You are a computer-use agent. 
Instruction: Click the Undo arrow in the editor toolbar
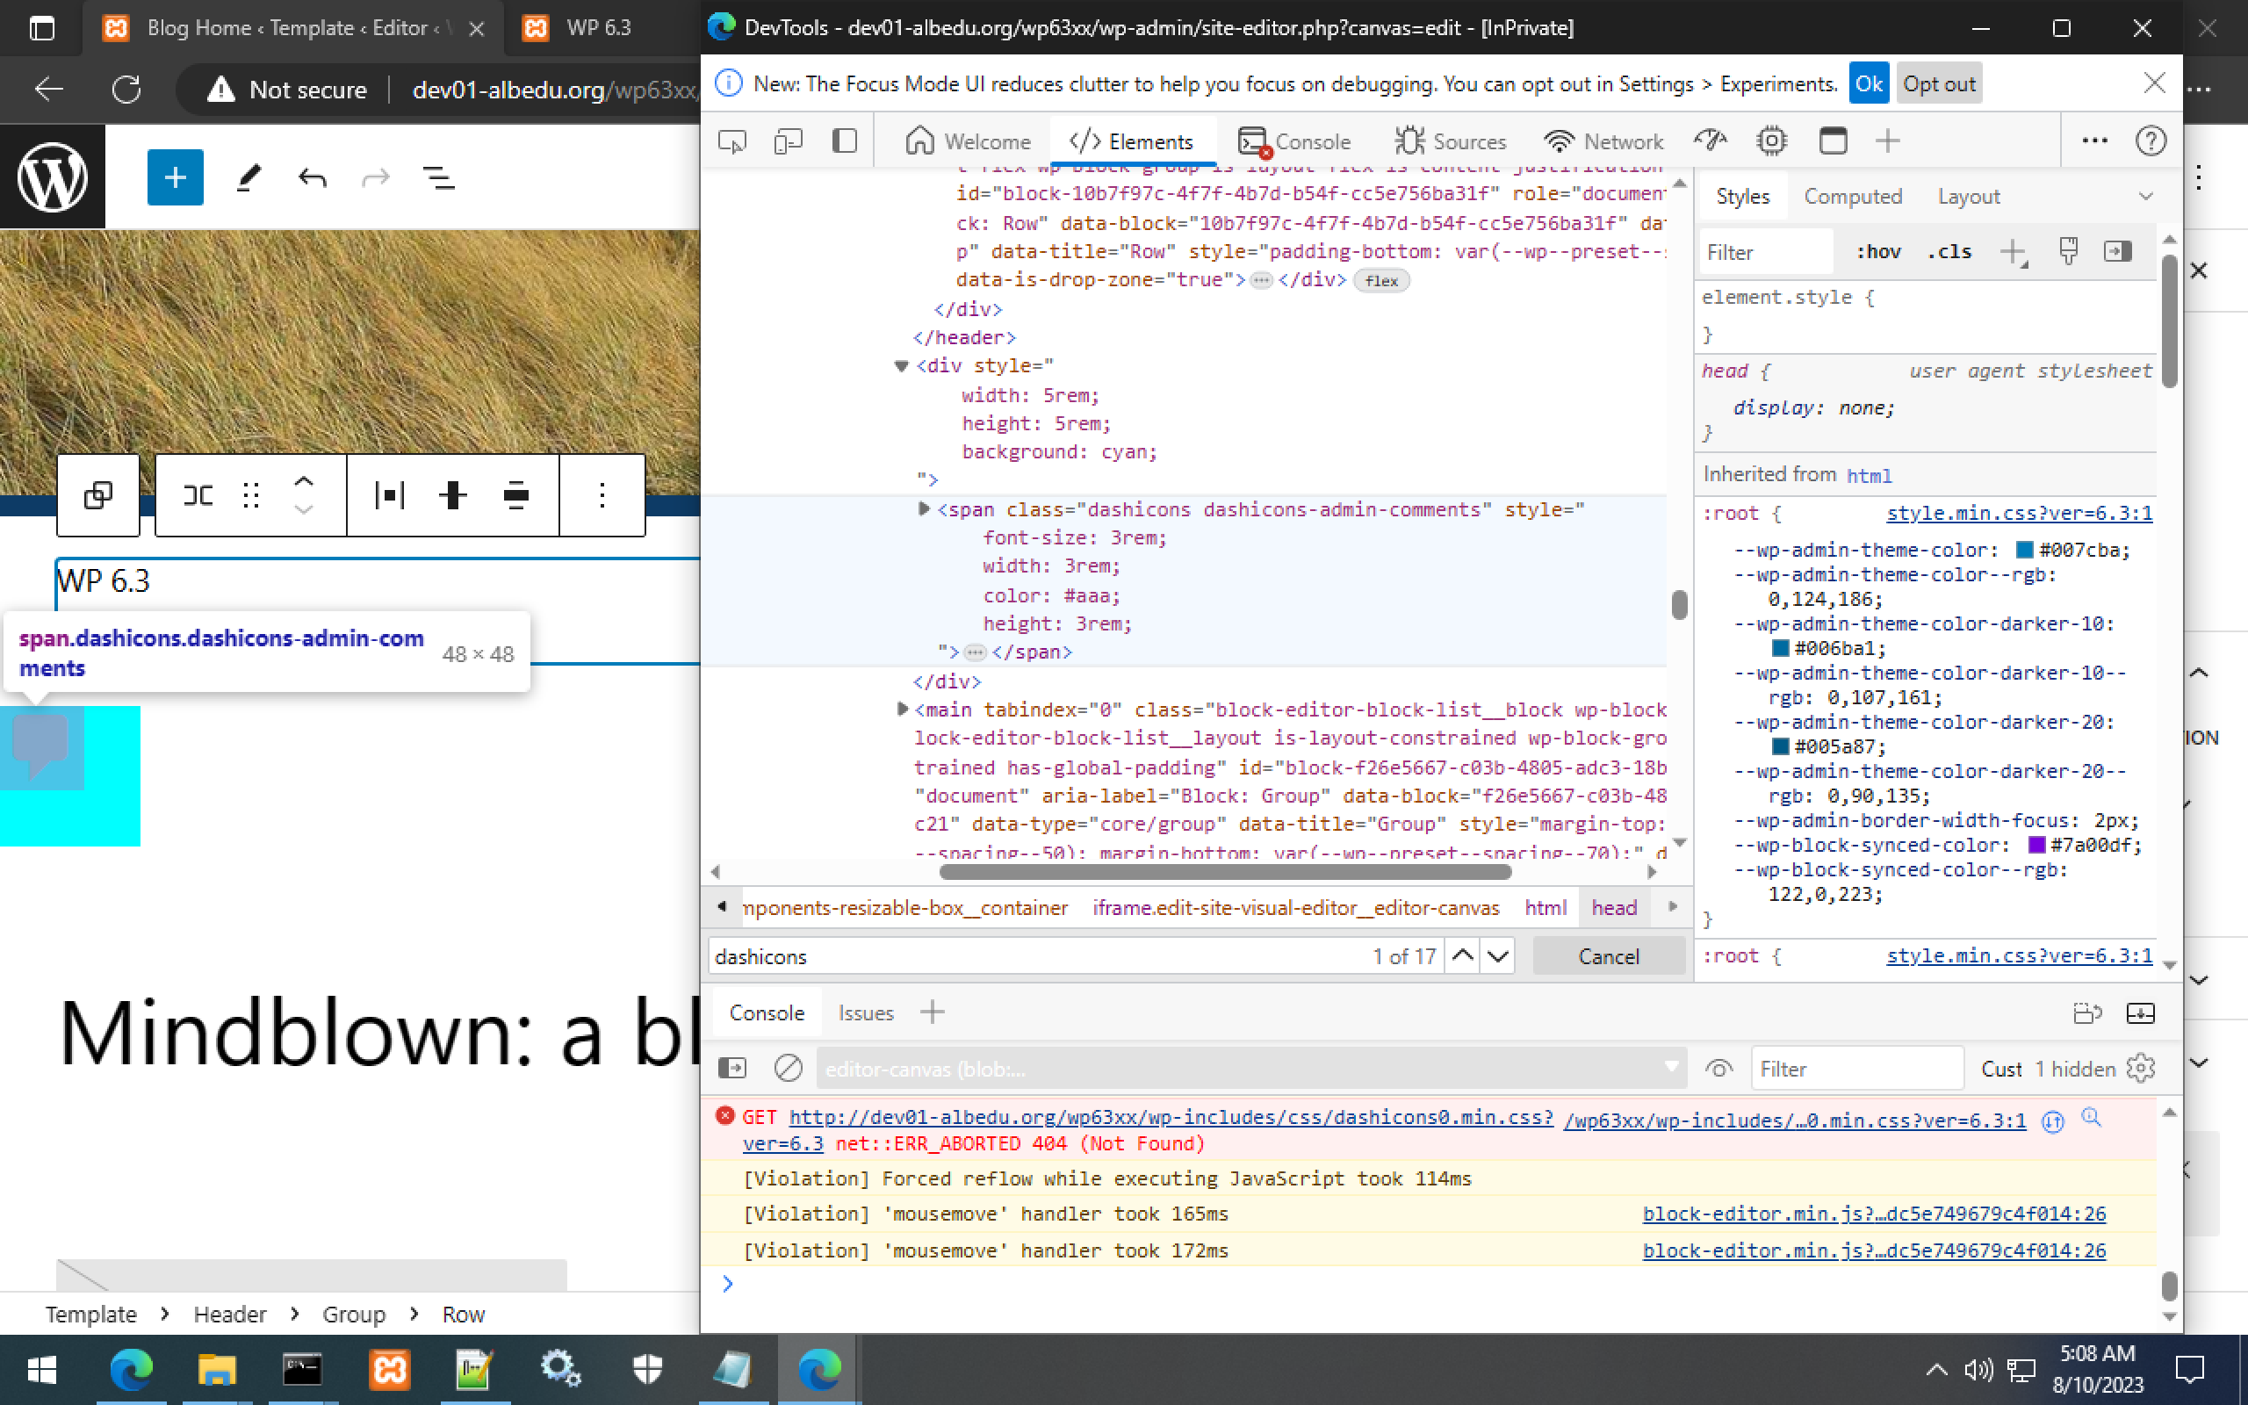tap(312, 177)
